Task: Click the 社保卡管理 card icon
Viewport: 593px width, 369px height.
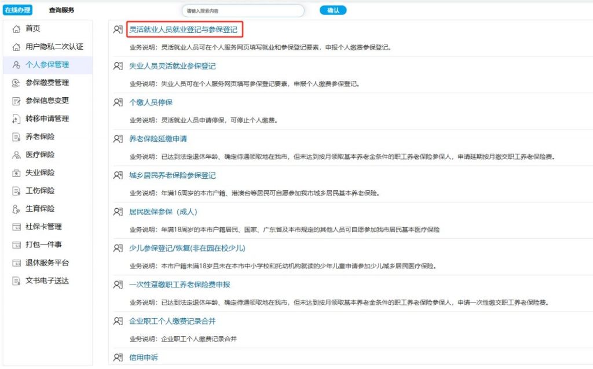Action: (x=16, y=227)
